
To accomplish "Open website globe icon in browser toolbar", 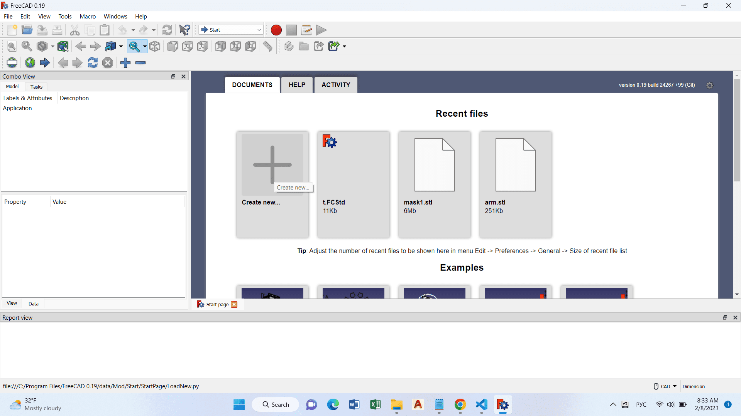I will click(30, 63).
